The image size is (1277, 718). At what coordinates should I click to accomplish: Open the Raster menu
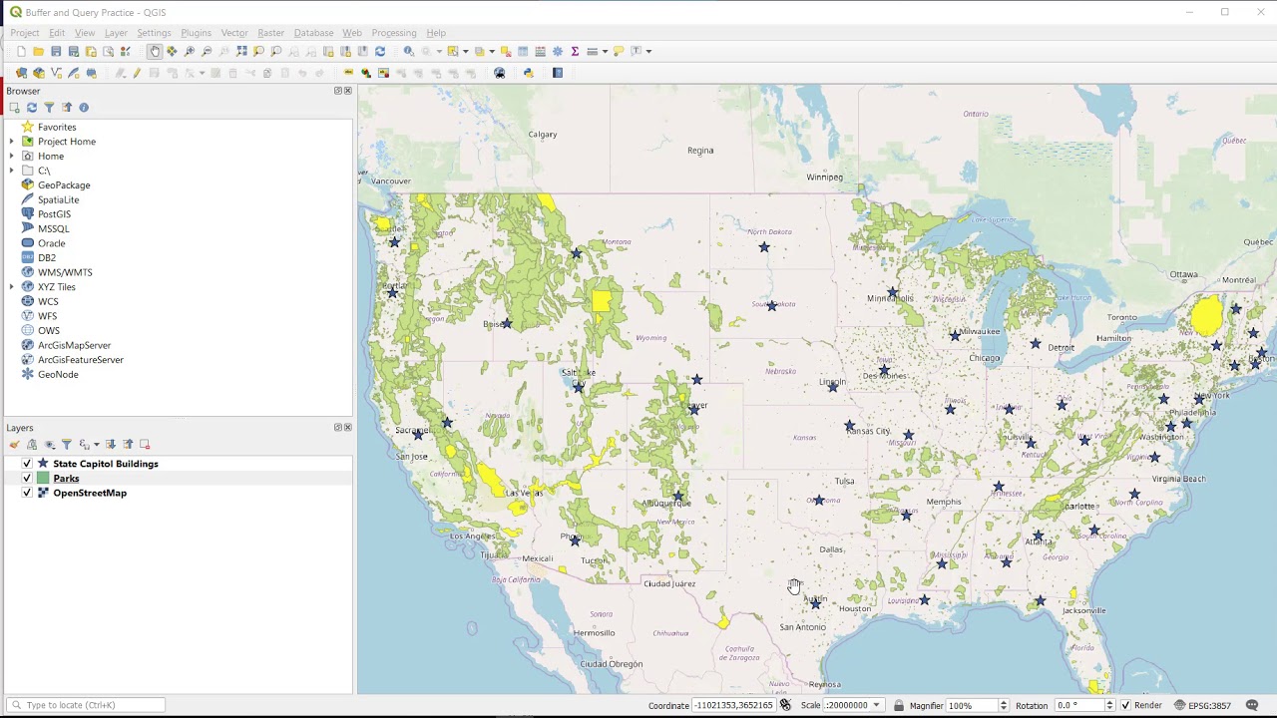click(x=270, y=33)
